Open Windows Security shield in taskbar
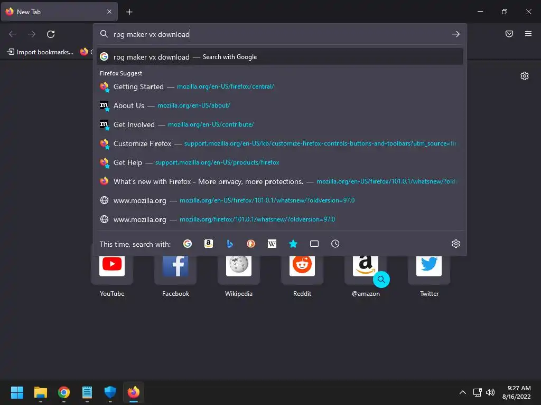541x405 pixels. (110, 392)
